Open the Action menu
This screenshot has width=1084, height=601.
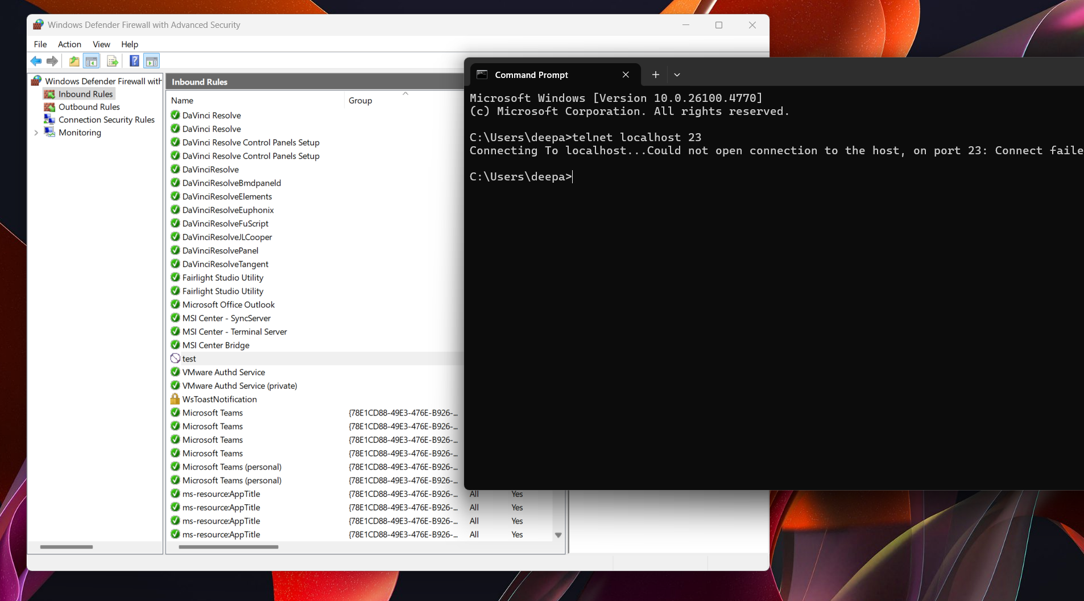69,44
